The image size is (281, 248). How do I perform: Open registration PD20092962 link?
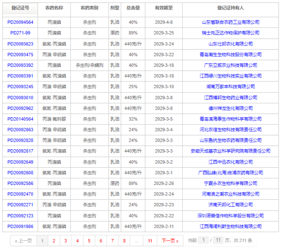[x=20, y=108]
